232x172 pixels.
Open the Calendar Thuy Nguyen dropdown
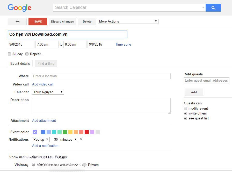click(48, 92)
